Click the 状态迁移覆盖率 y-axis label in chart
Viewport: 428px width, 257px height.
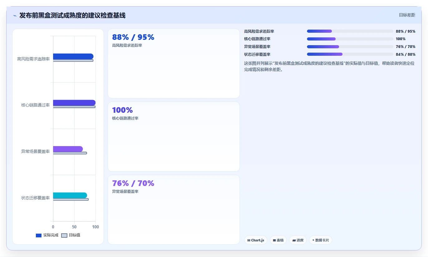[35, 198]
